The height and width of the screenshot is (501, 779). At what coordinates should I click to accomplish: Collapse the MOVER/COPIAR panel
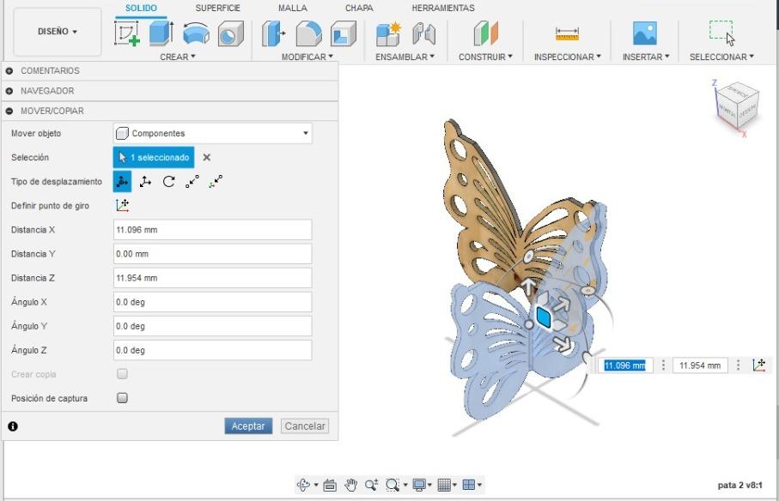pyautogui.click(x=9, y=112)
